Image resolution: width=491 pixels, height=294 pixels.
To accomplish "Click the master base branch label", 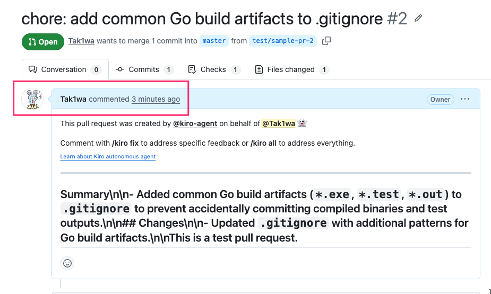I will [214, 41].
